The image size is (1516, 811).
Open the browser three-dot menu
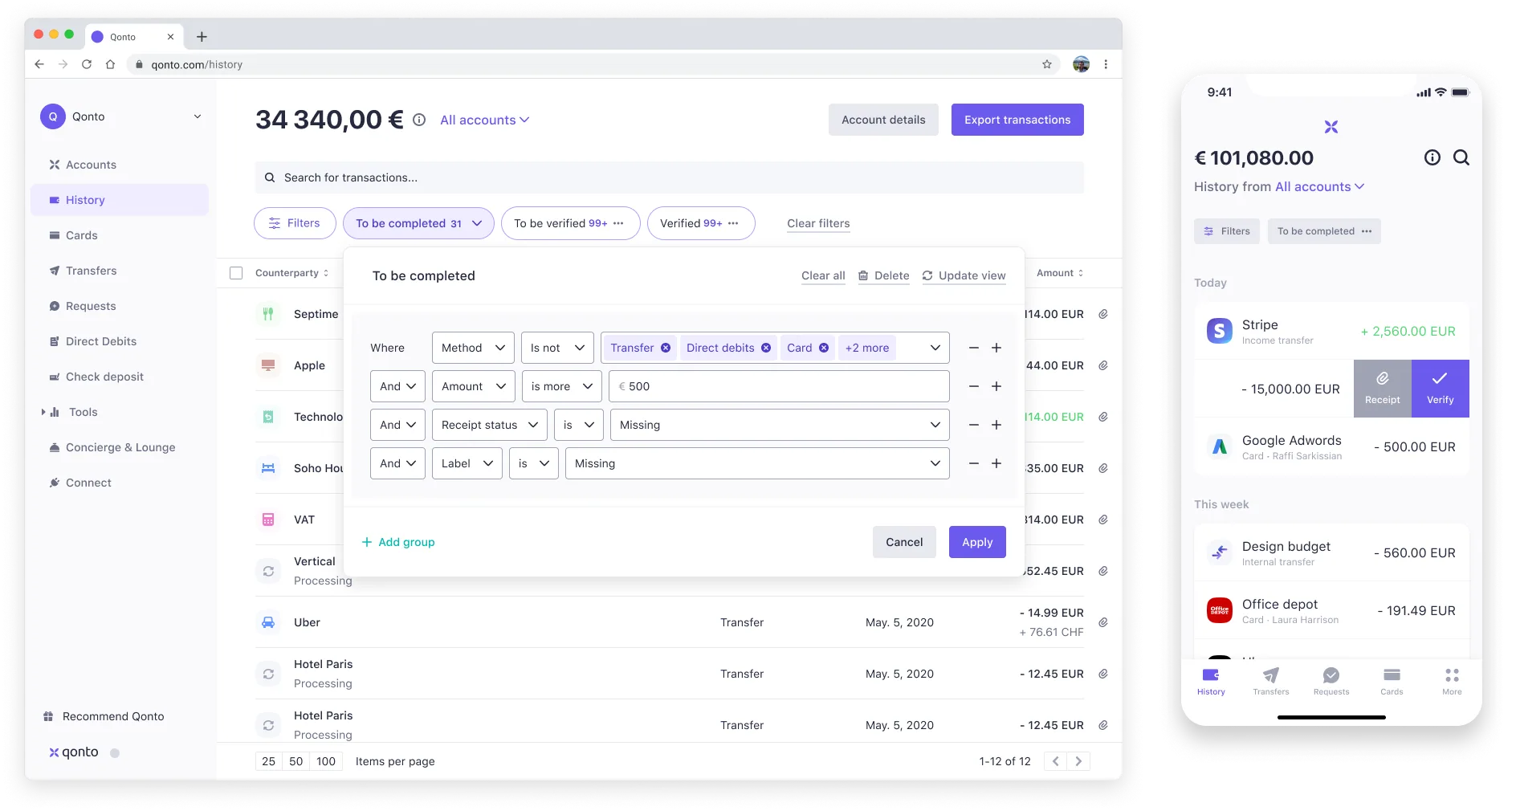click(1106, 64)
